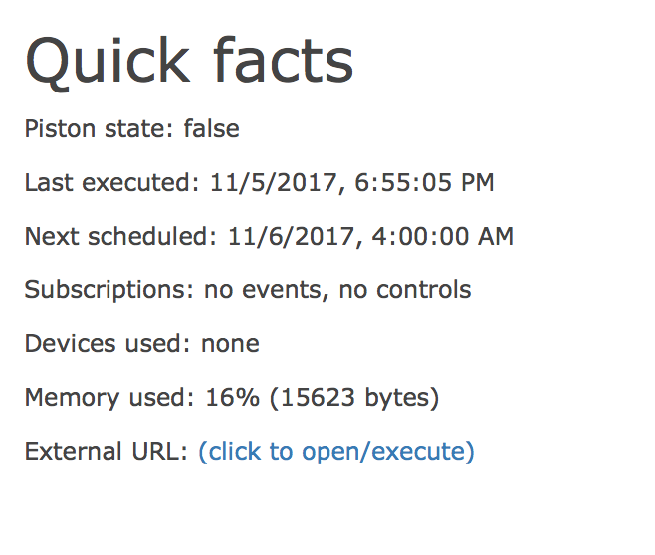
Task: Click the Devices used: none line
Action: click(142, 343)
